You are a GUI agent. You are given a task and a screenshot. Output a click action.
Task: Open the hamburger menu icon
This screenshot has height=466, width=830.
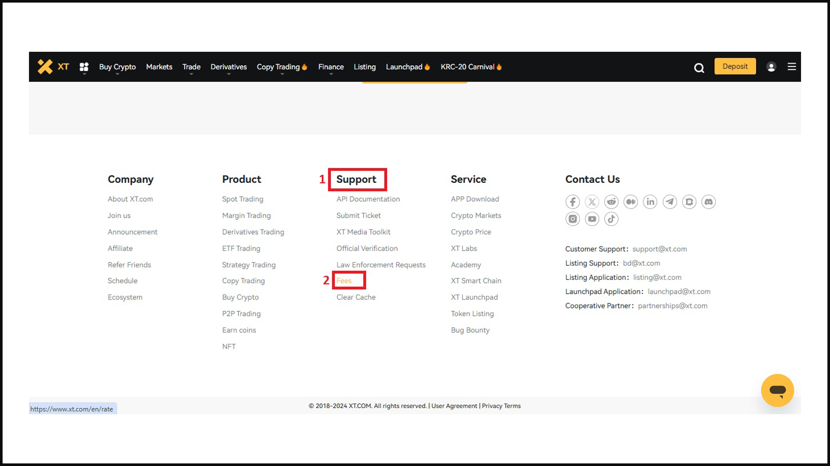(792, 66)
